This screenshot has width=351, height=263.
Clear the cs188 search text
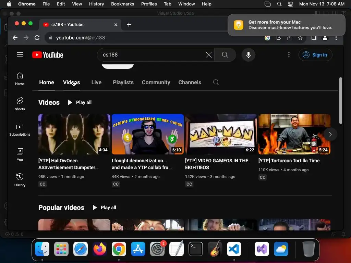[209, 55]
